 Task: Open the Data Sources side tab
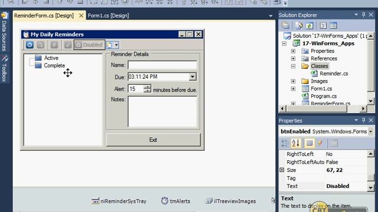pyautogui.click(x=4, y=32)
